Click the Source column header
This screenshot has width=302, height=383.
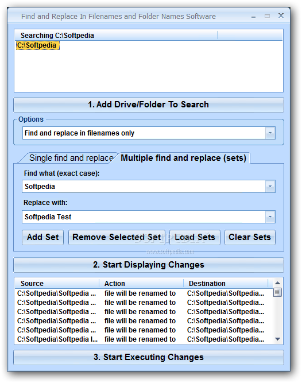pos(57,283)
